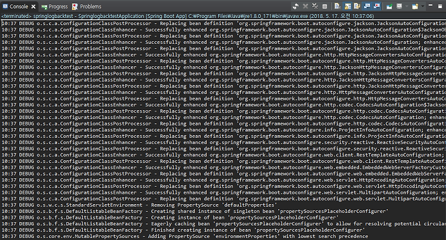Minimize the Console view
The height and width of the screenshot is (240, 446).
click(x=431, y=5)
